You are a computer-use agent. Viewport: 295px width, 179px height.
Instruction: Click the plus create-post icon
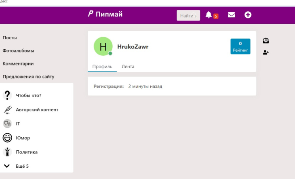[248, 15]
